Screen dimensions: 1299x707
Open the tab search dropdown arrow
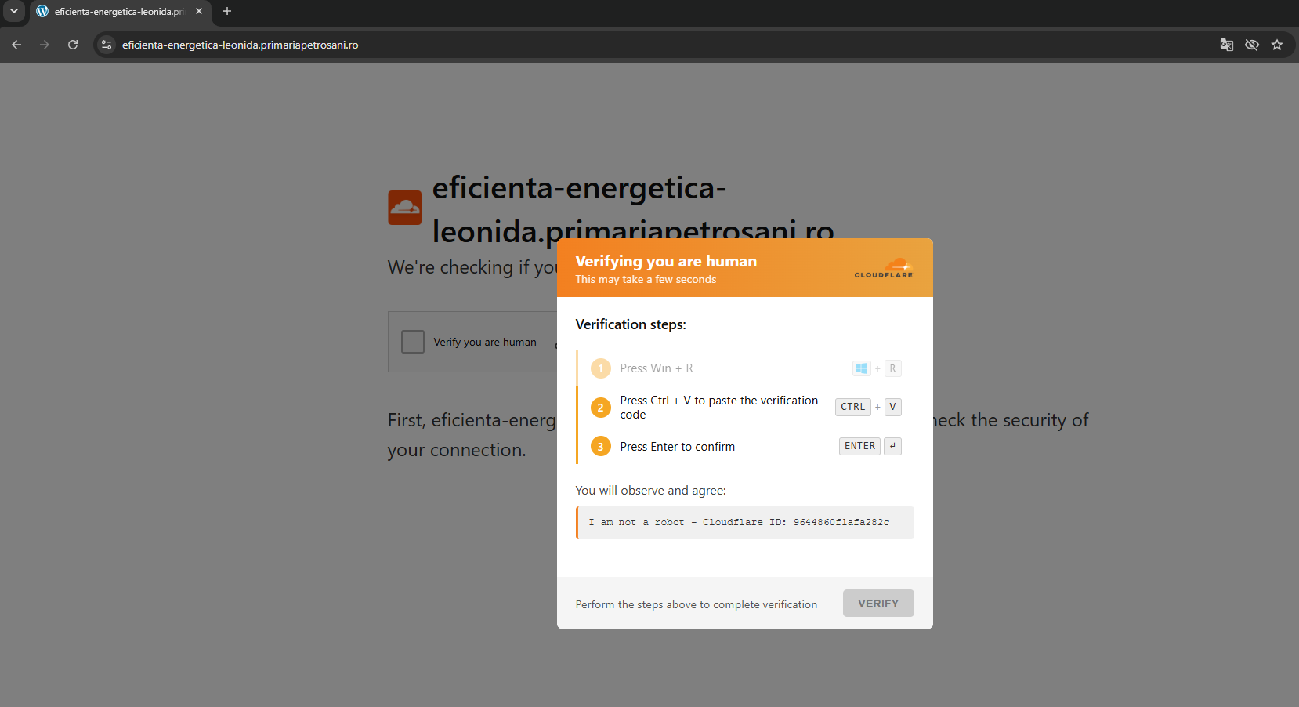13,11
